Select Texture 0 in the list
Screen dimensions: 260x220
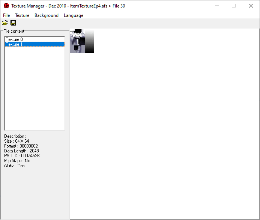(35, 39)
